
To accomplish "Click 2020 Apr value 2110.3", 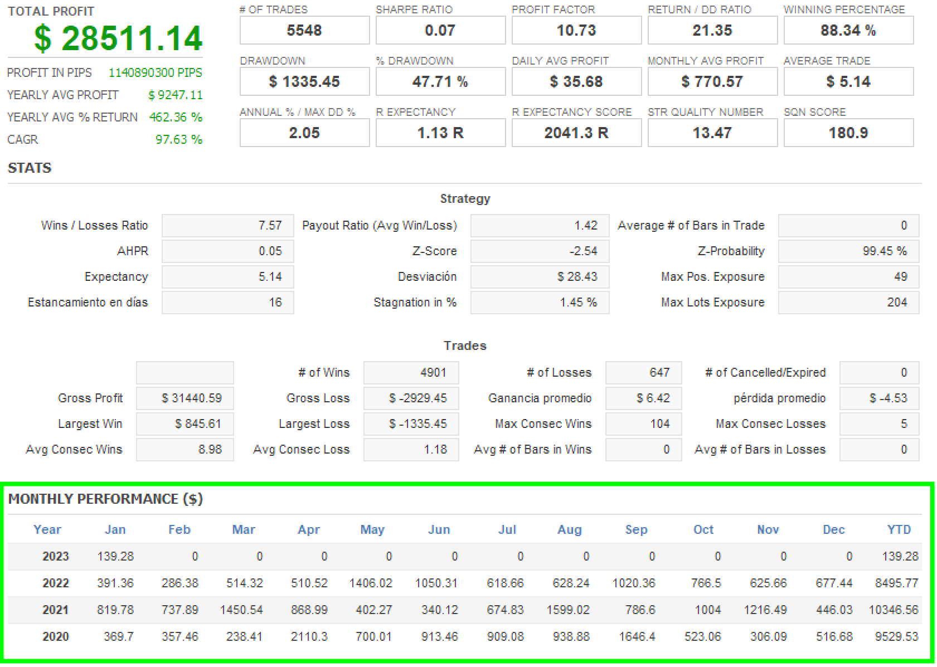I will click(309, 637).
